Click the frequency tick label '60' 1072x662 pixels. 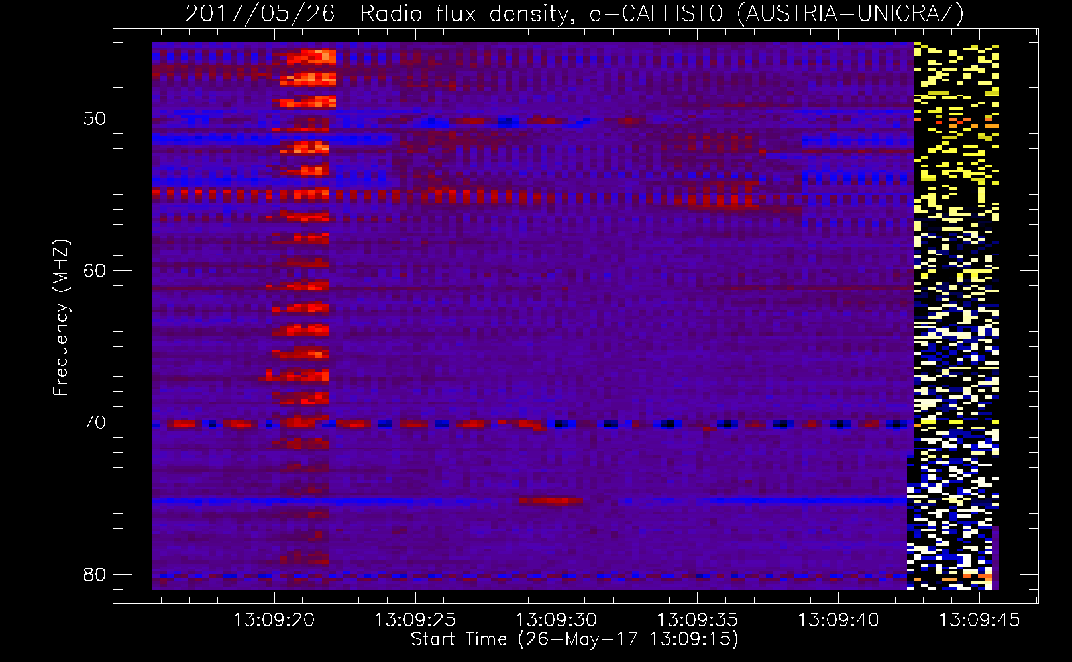coord(95,270)
